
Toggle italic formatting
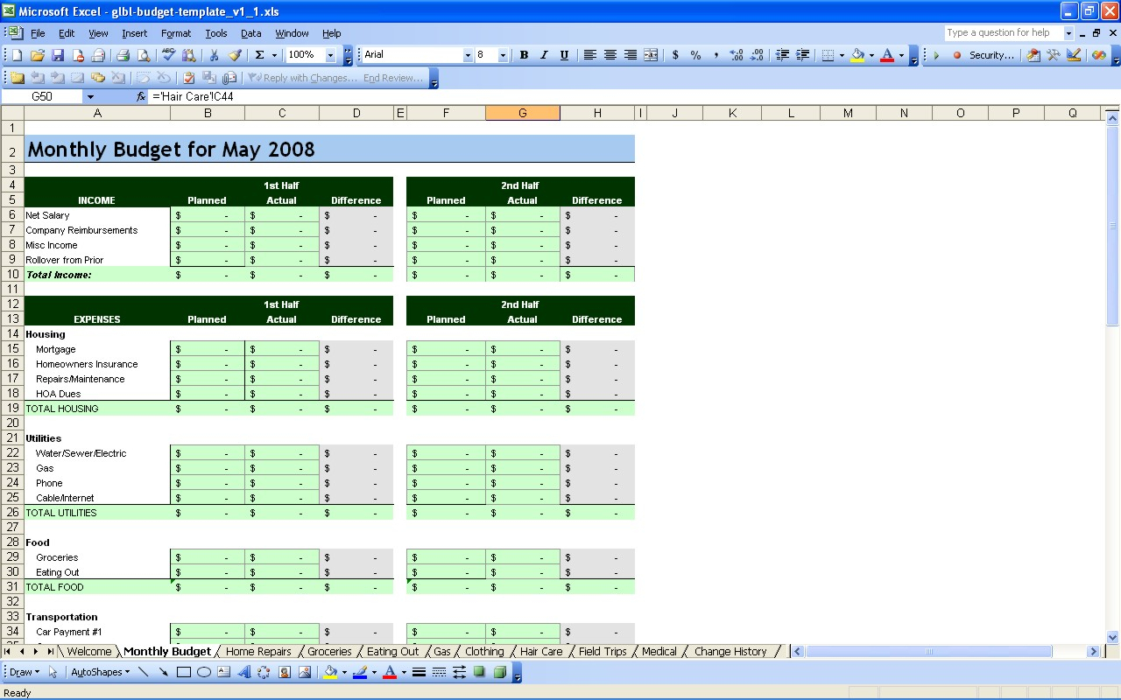point(544,54)
